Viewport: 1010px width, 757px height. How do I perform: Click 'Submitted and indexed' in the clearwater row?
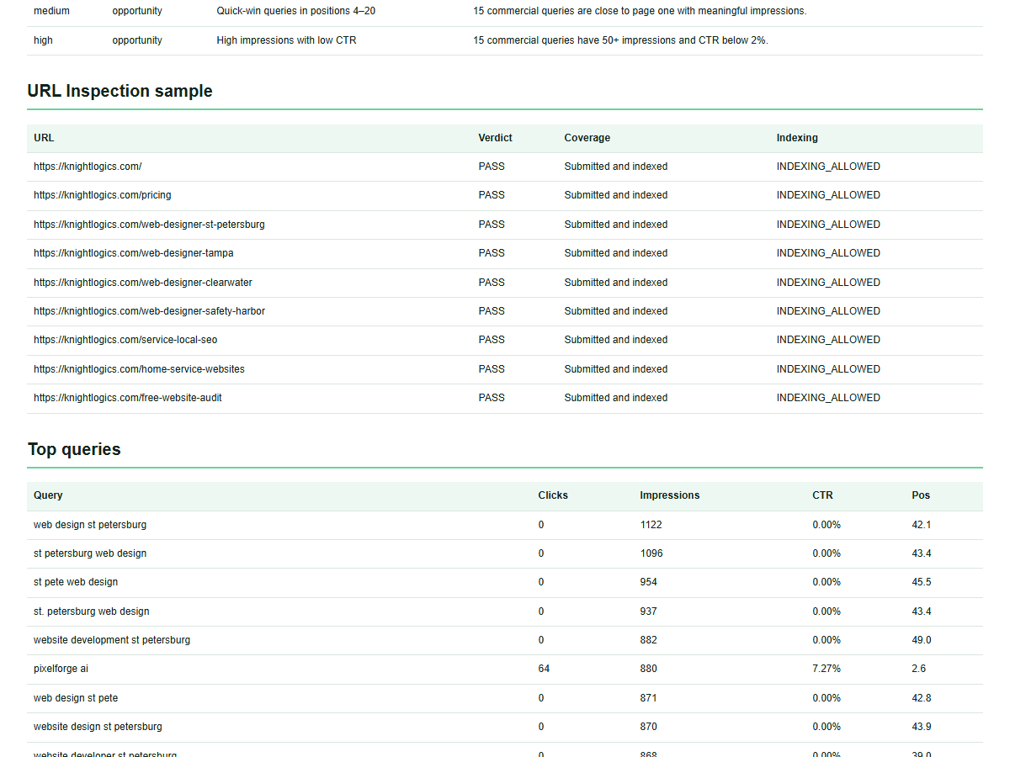click(616, 283)
